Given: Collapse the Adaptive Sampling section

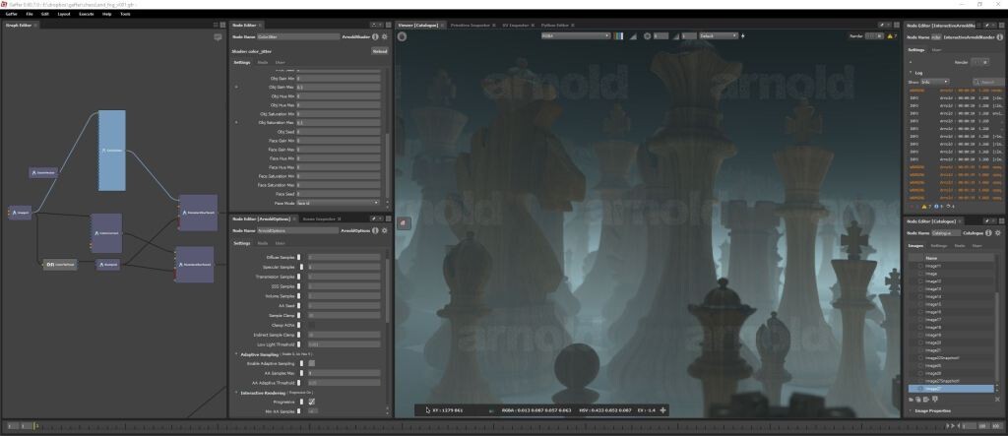Looking at the screenshot, I should (236, 354).
